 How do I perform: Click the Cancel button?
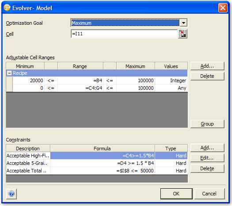[x=209, y=194]
